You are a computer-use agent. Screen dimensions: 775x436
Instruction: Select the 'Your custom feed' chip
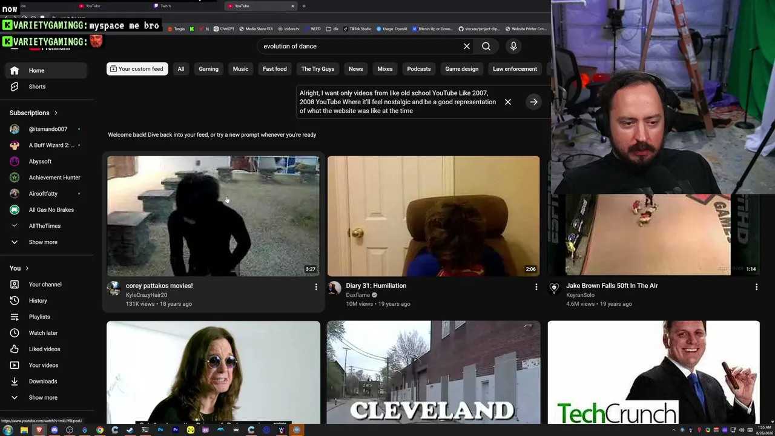point(137,69)
